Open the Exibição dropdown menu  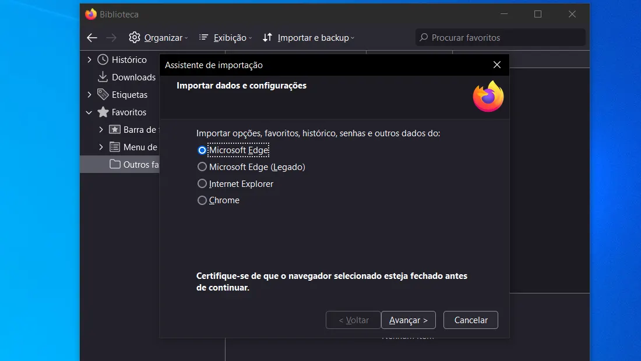[226, 38]
